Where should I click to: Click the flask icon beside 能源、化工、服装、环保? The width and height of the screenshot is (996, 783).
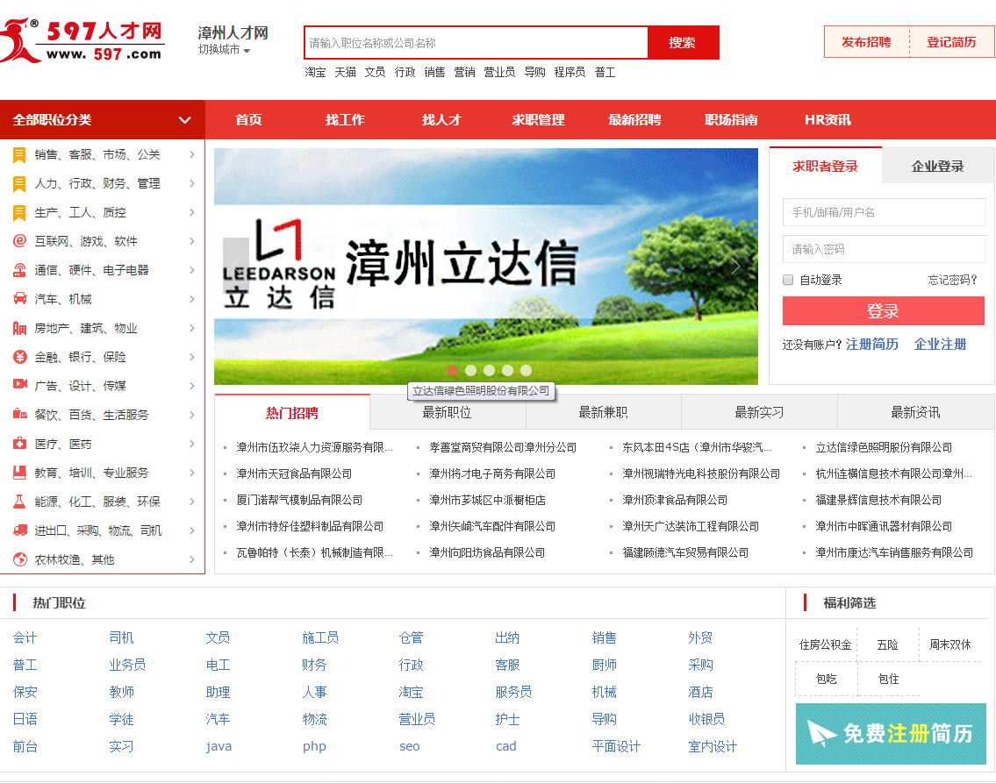(x=19, y=502)
